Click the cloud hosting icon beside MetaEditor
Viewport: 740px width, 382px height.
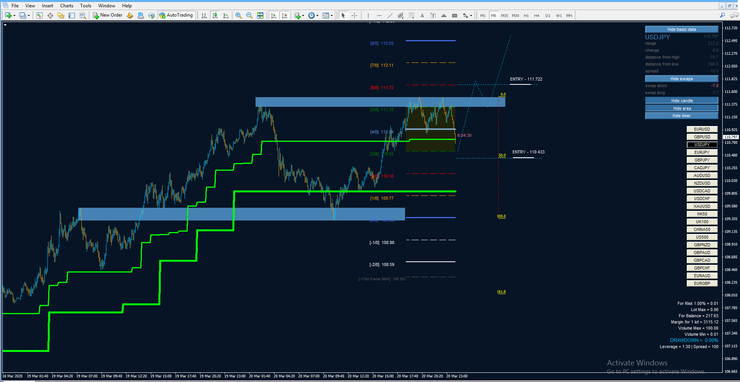[141, 15]
